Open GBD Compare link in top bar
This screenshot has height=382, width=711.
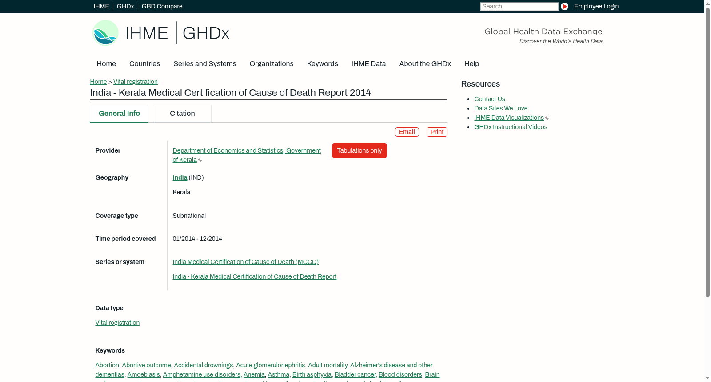click(162, 6)
